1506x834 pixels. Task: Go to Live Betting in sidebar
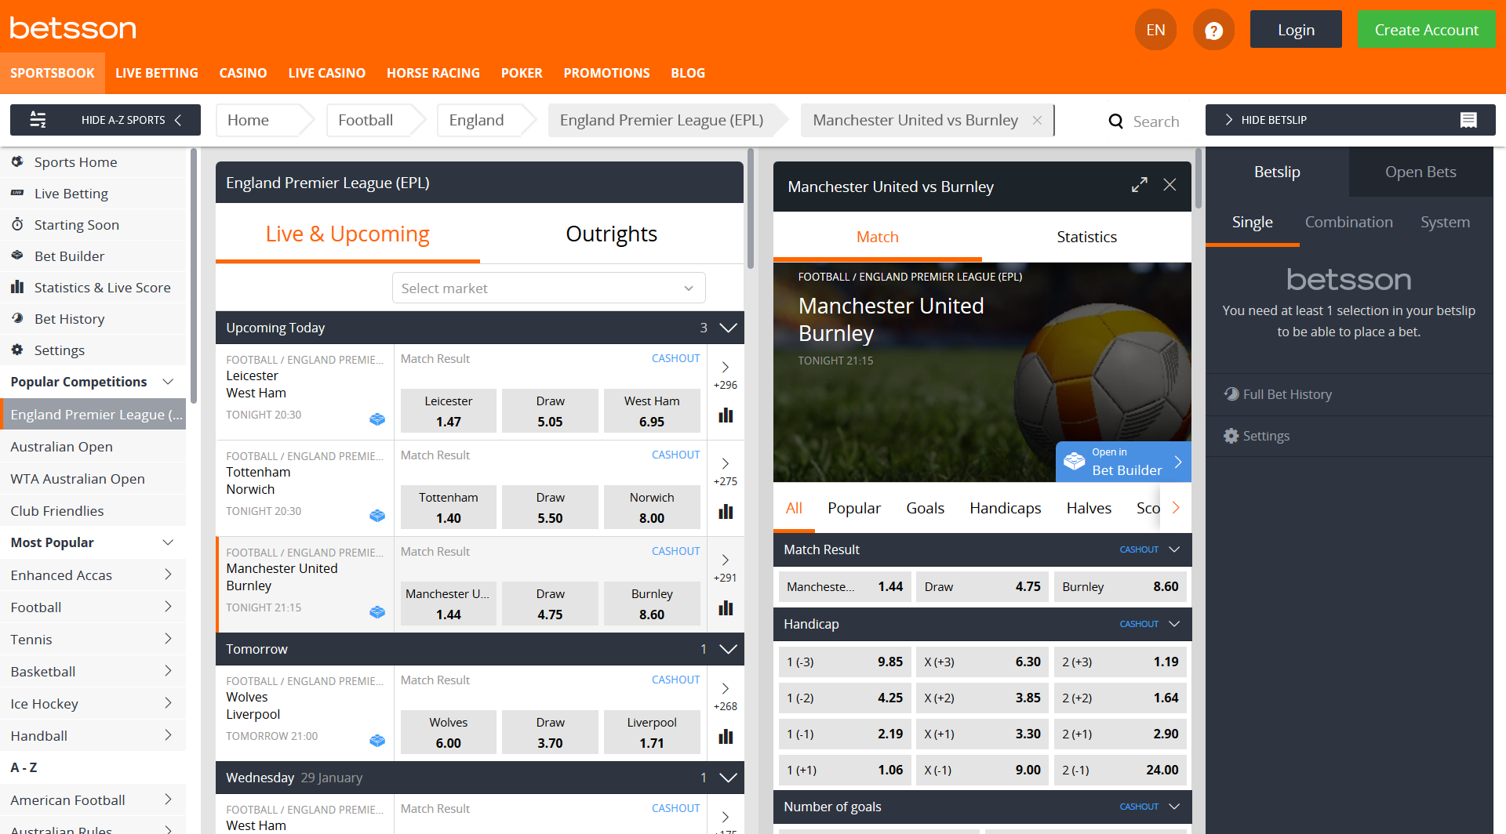point(93,194)
